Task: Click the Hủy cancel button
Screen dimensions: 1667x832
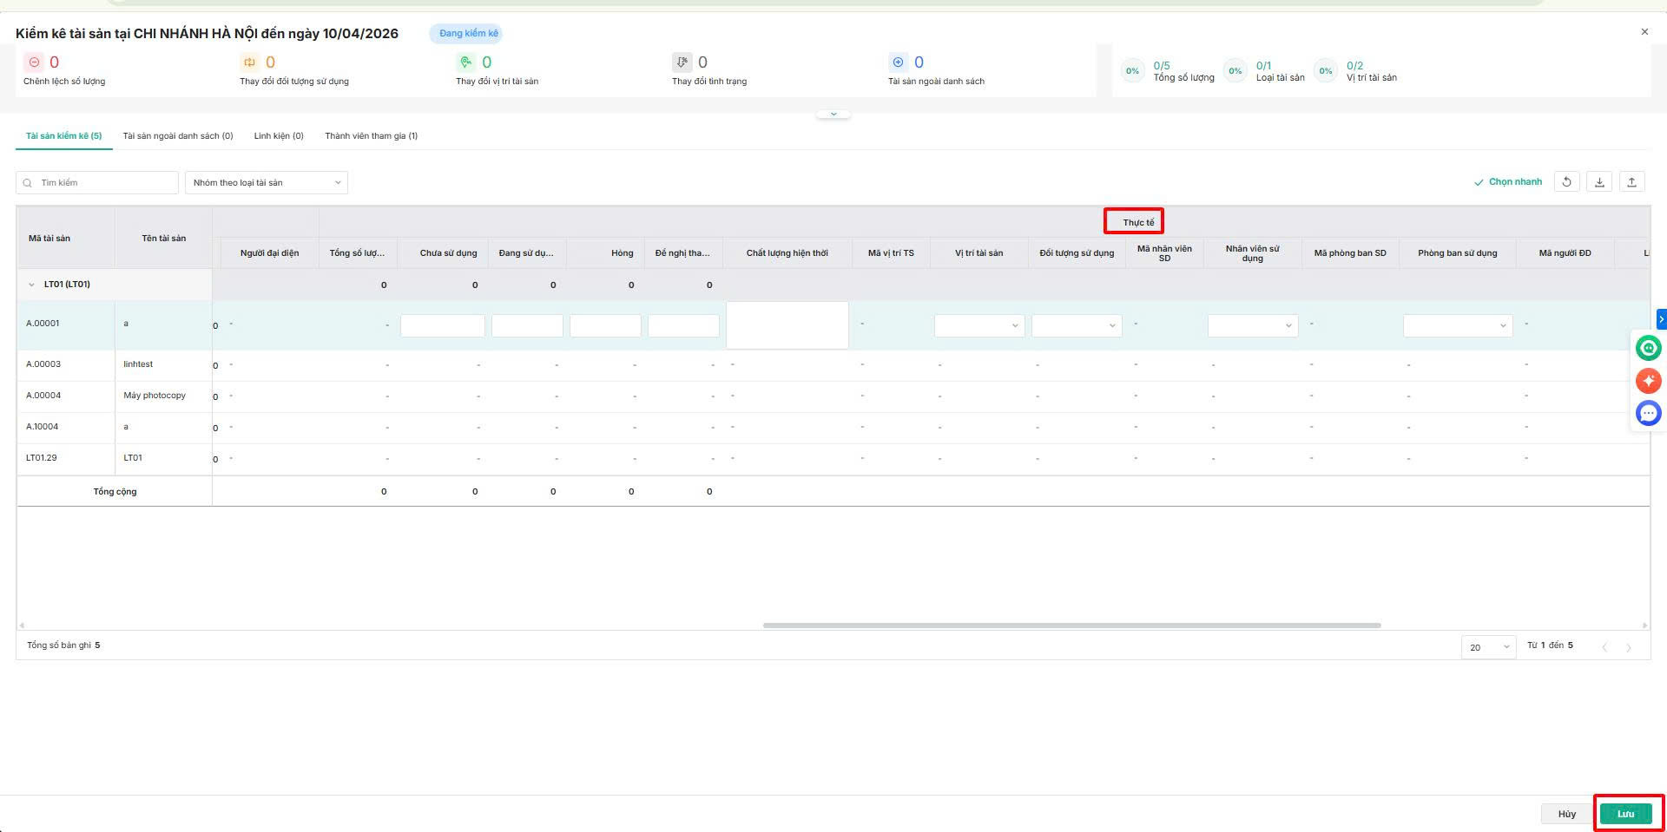Action: click(x=1566, y=814)
